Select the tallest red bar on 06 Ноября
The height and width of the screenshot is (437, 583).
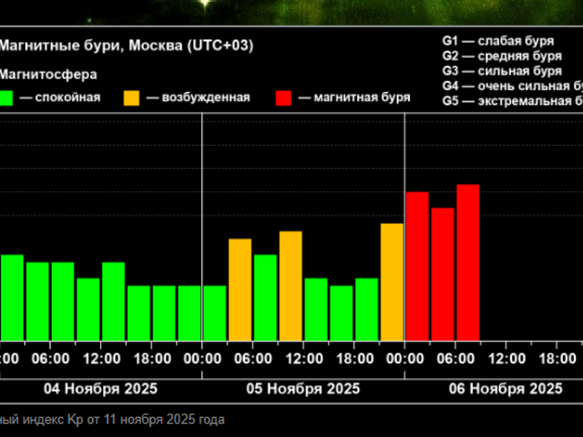click(468, 262)
